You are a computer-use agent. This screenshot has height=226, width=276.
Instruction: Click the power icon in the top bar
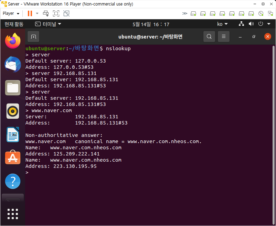pos(261,24)
